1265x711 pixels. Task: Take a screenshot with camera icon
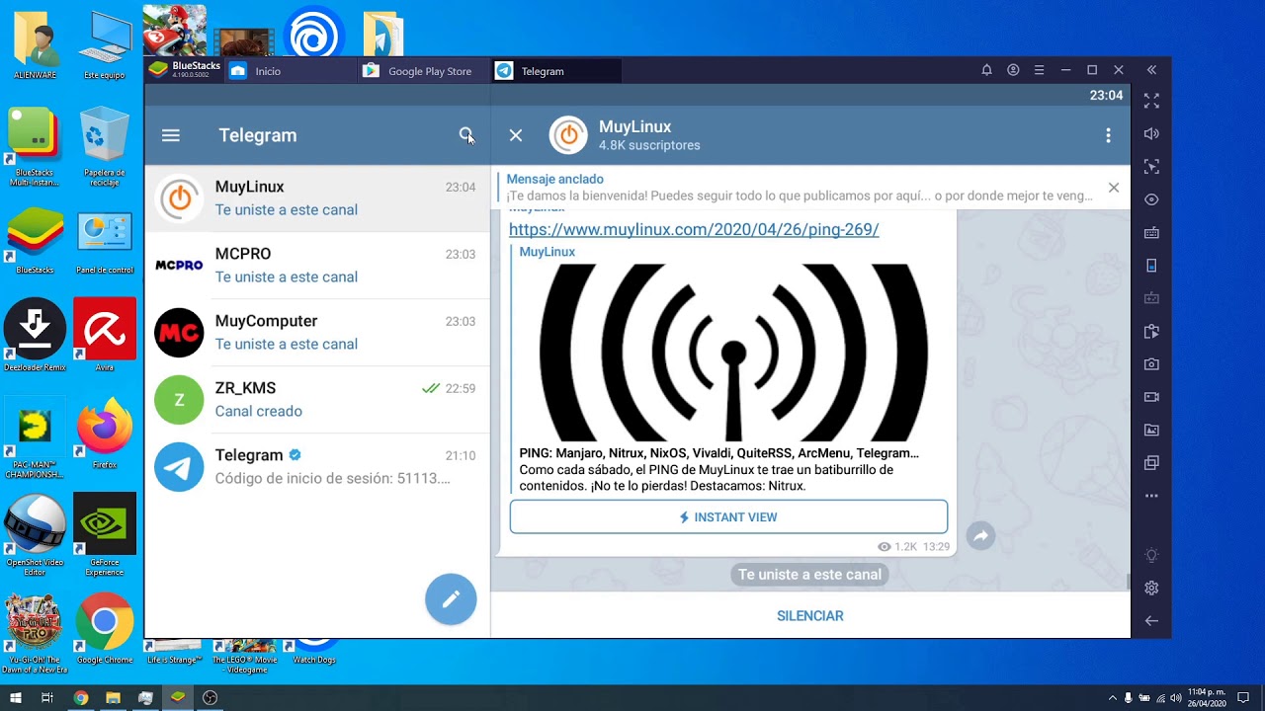1151,364
